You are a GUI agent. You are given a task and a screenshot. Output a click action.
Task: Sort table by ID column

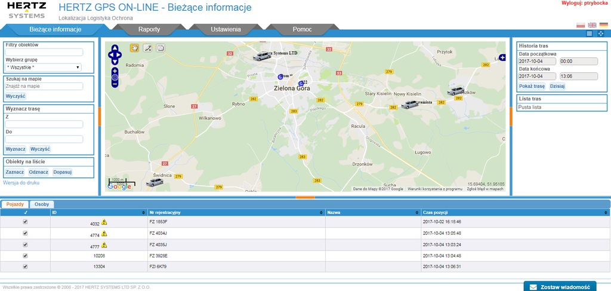point(99,213)
